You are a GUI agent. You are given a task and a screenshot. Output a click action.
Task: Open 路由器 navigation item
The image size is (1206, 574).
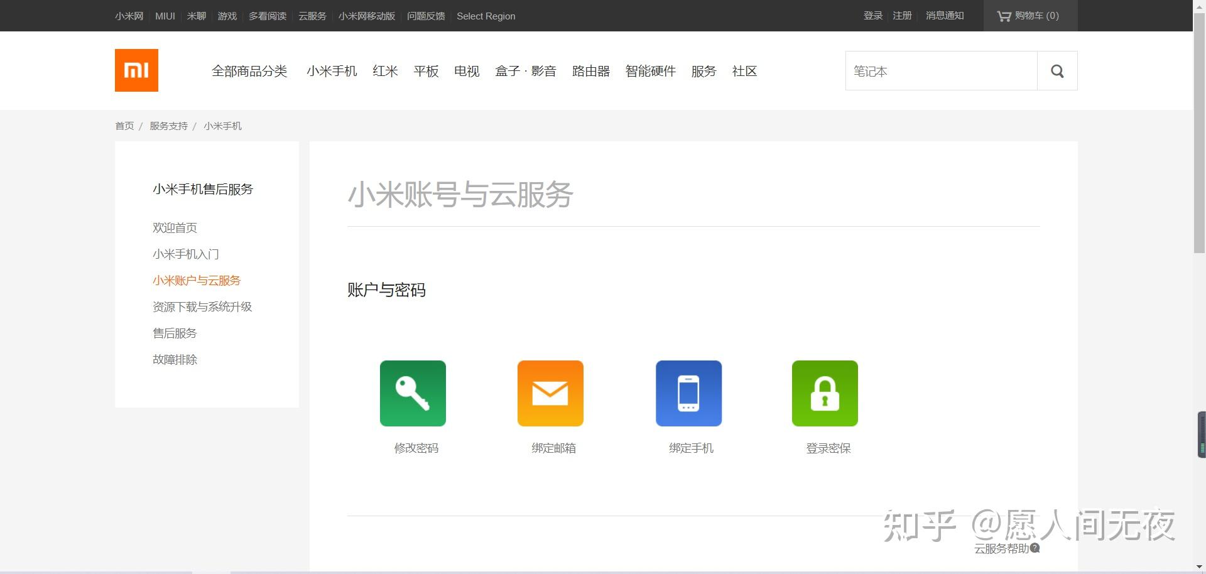[x=591, y=71]
